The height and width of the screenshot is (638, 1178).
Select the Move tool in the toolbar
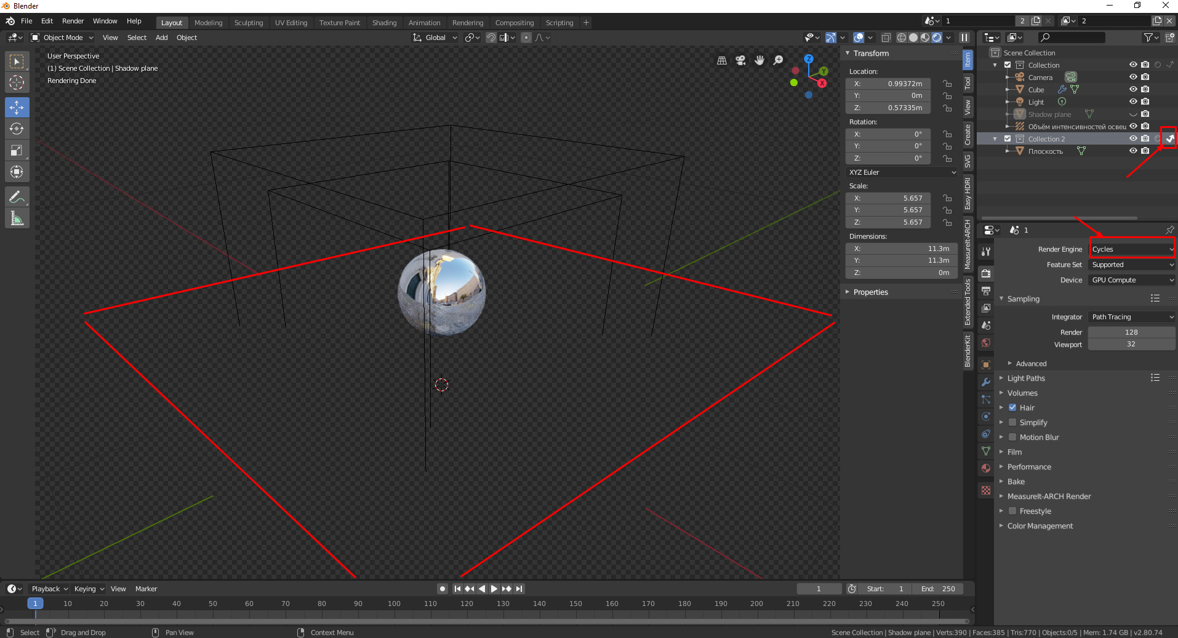coord(17,108)
